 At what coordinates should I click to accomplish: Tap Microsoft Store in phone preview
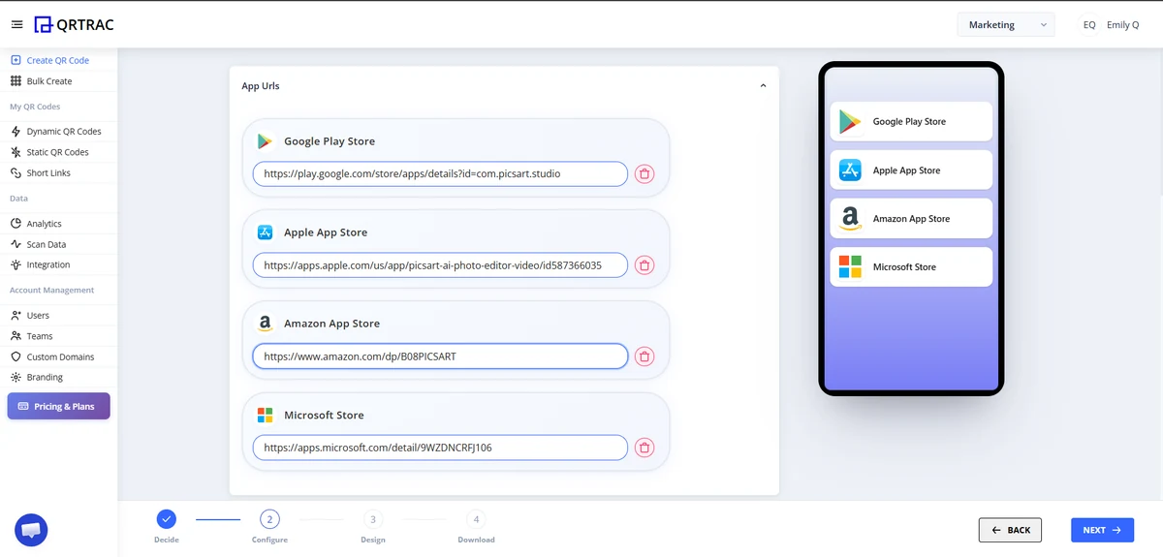pos(911,267)
